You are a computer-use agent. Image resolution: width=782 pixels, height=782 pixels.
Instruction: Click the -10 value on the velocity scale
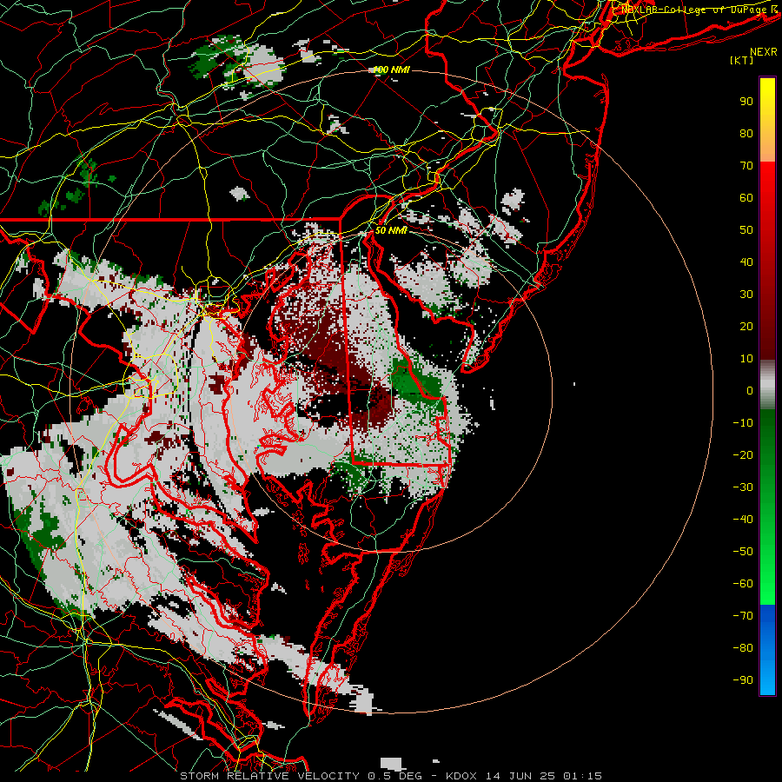point(743,423)
